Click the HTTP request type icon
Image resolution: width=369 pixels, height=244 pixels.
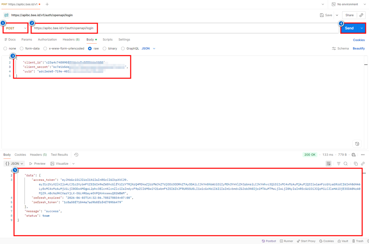pos(6,15)
